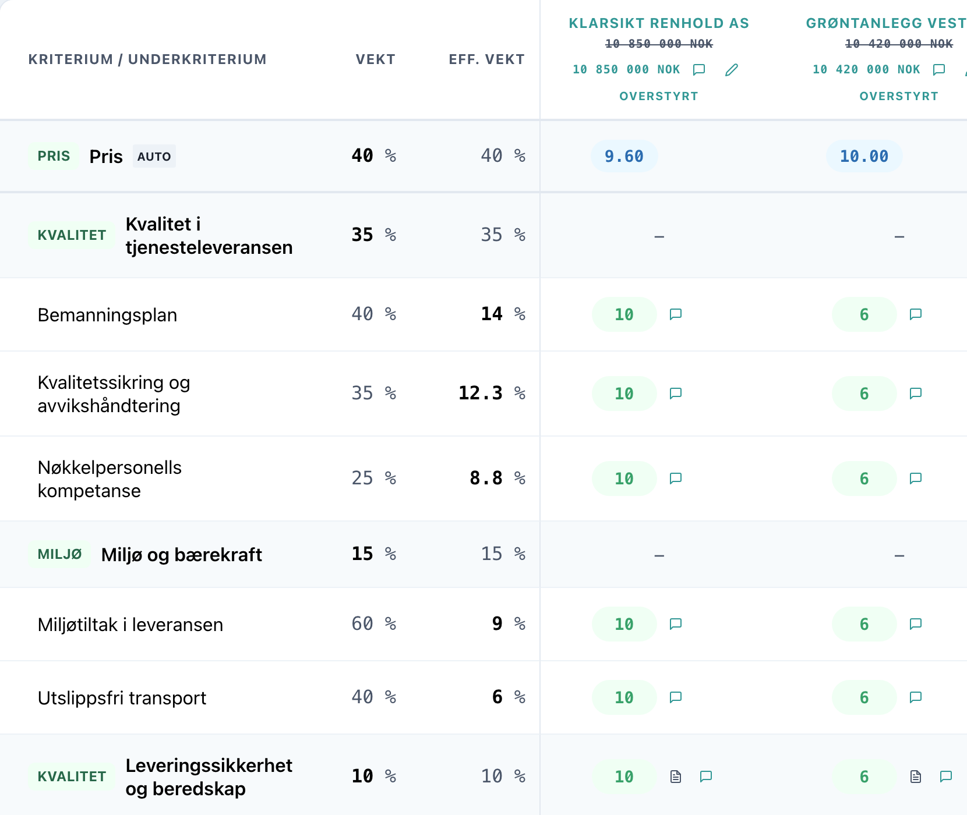
Task: Open Grøntanlegg comment on Miljøtiltak i leveransen
Action: pos(916,624)
